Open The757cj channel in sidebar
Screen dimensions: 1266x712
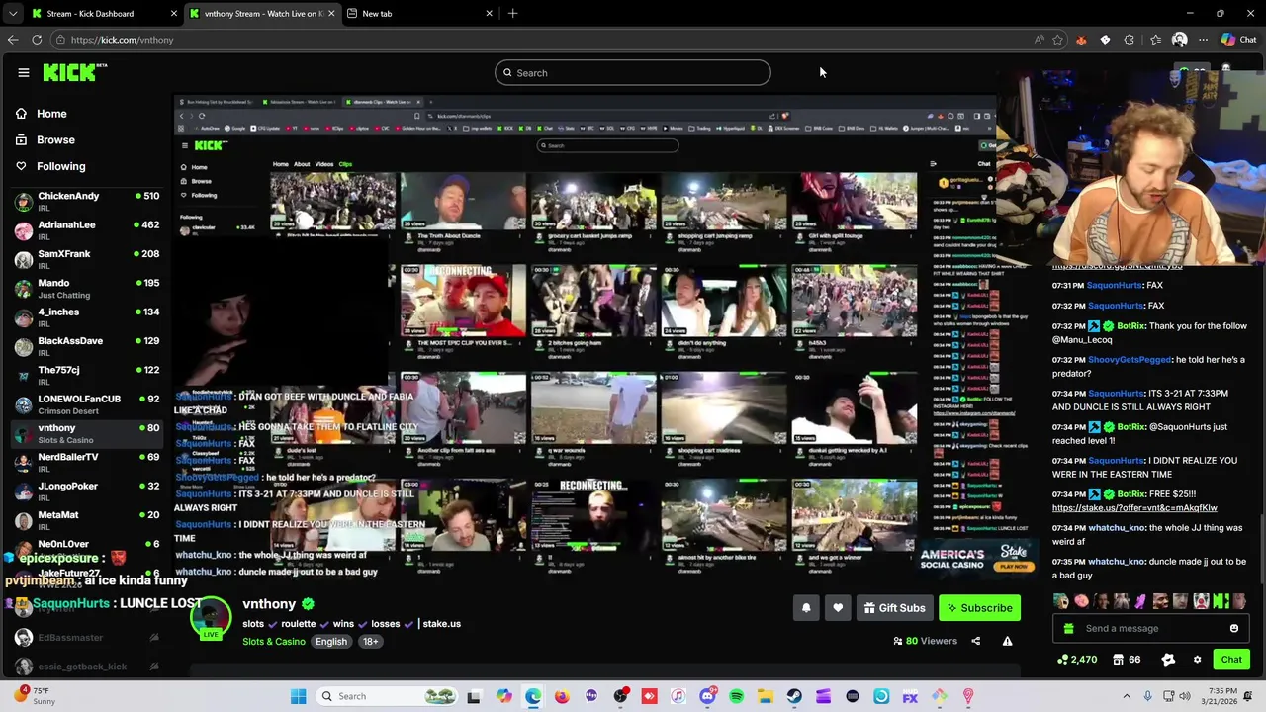click(x=87, y=376)
